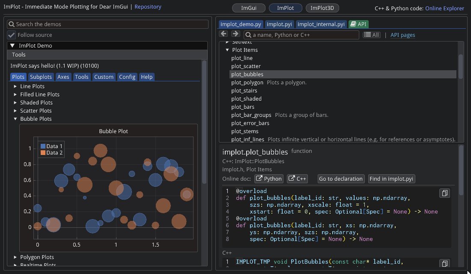This screenshot has width=471, height=274.
Task: Click the Search the demos field
Action: coord(108,24)
